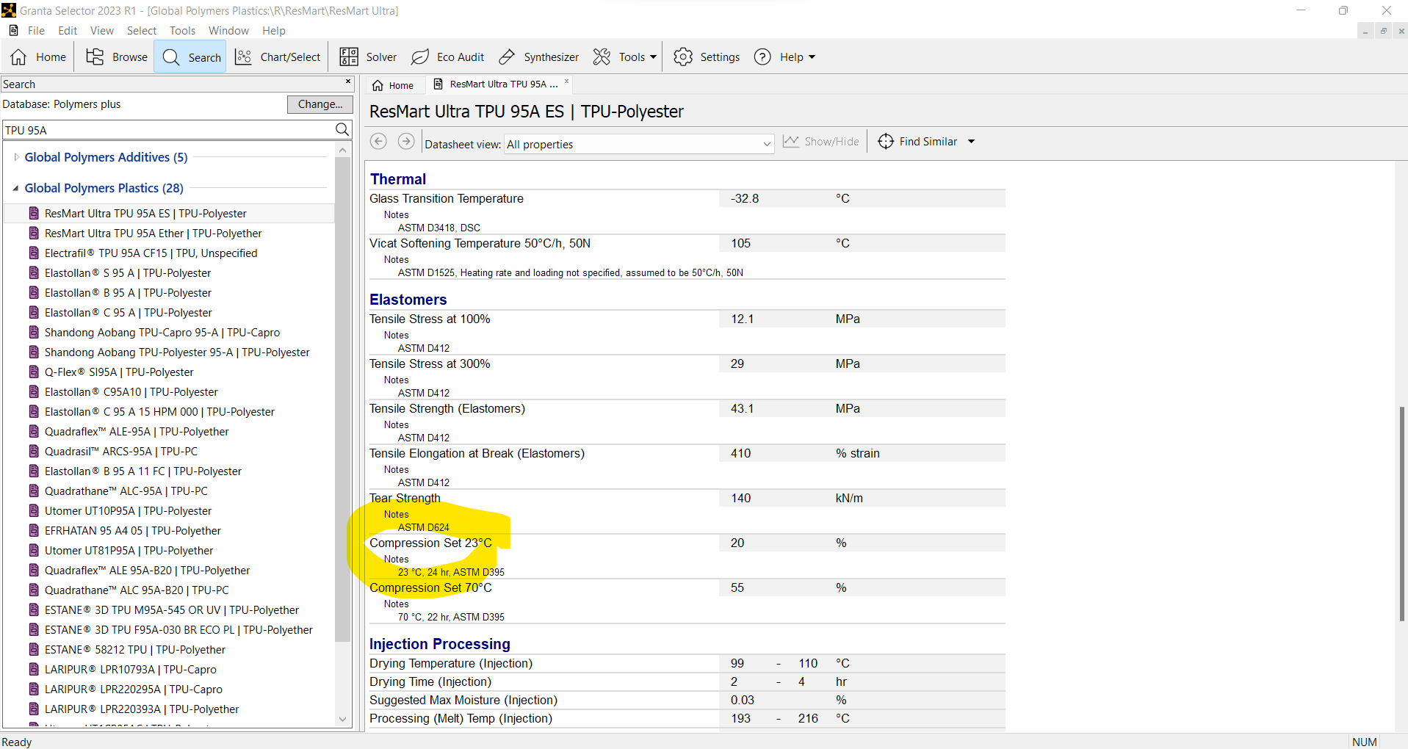
Task: Click the Find Similar button
Action: 919,141
